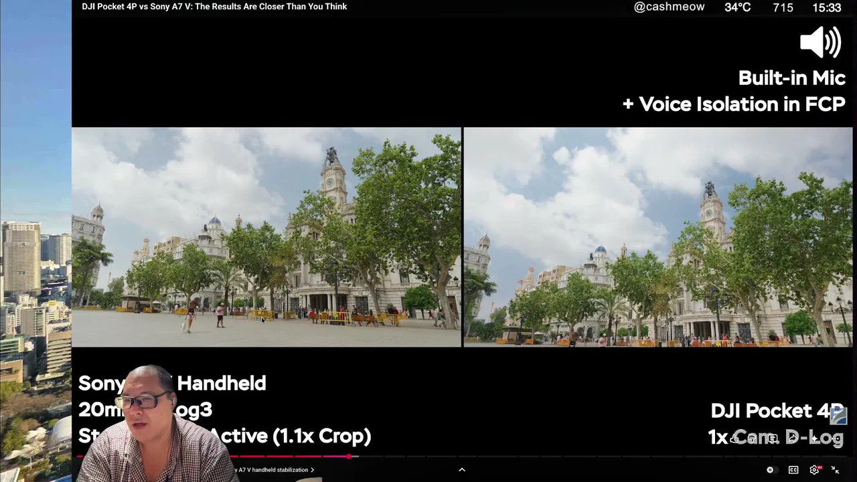Click the 'DJI Pocket 4P' caption text
Screen dimensions: 857x482
[x=777, y=410]
